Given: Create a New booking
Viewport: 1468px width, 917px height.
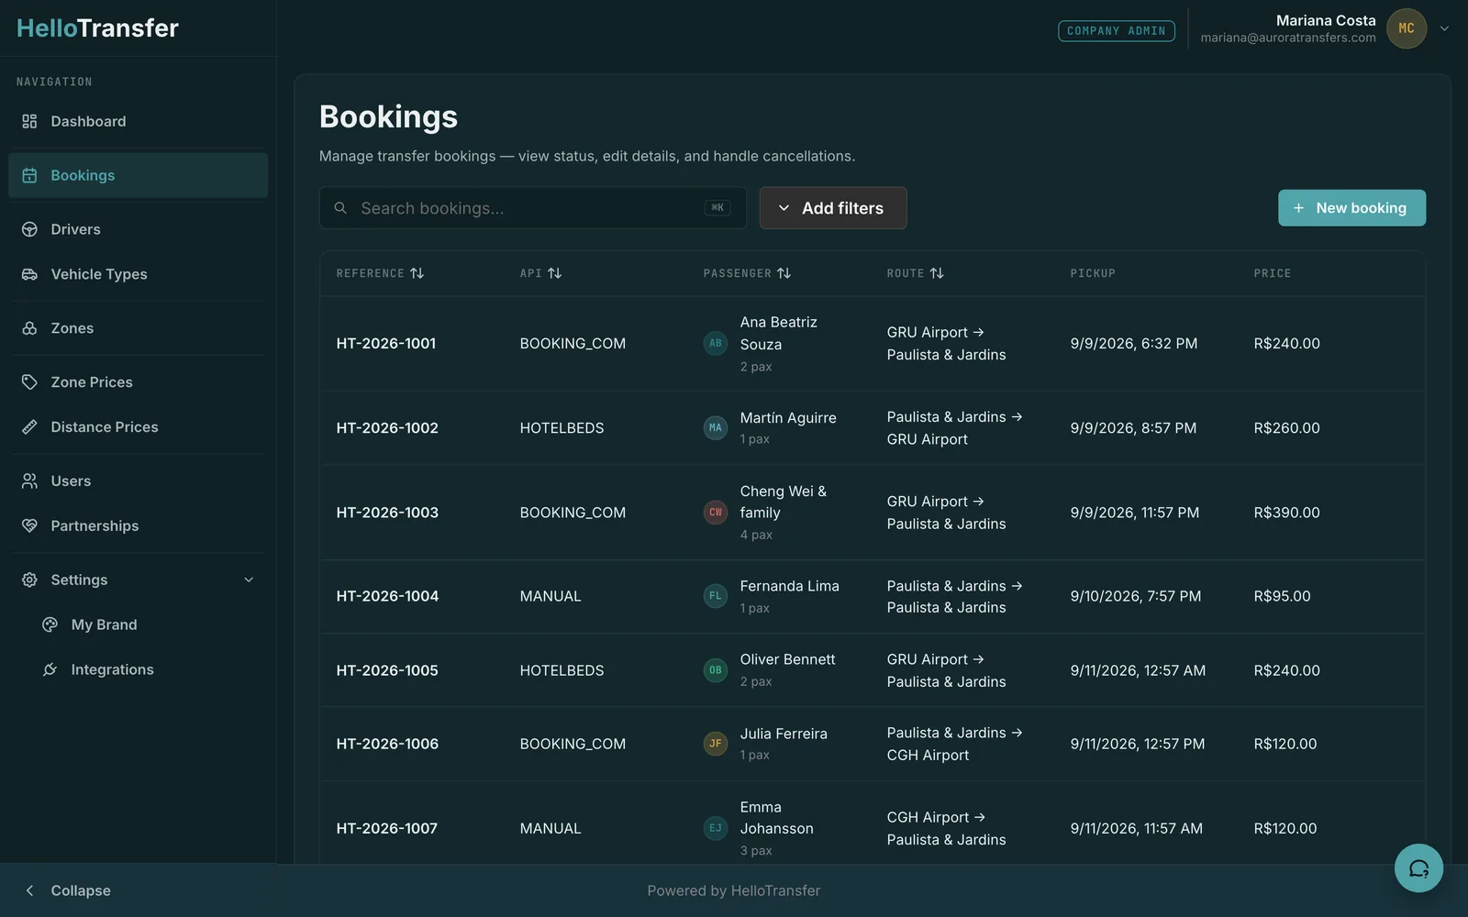Looking at the screenshot, I should (x=1351, y=208).
